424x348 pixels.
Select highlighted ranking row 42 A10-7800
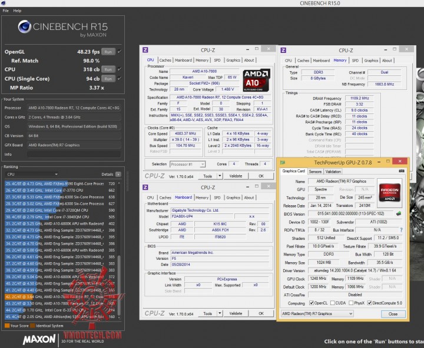point(60,297)
